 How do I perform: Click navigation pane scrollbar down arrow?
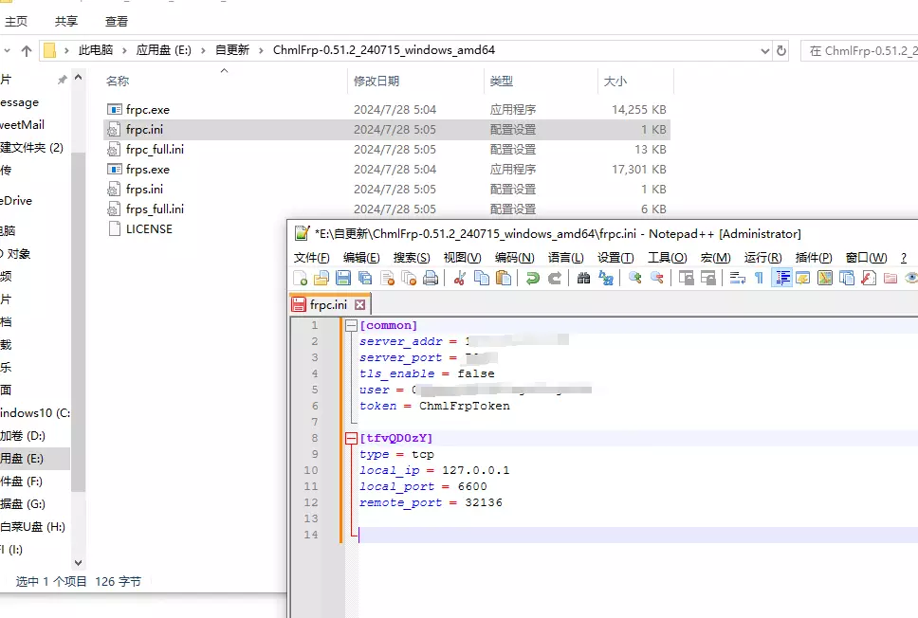coord(79,563)
